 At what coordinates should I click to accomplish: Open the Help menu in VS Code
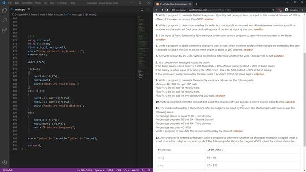(x=72, y=3)
